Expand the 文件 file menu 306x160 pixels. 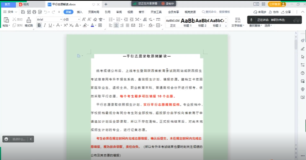[10, 12]
